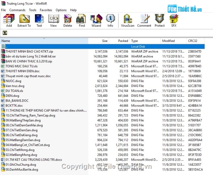Go up one folder level button
213x175 pixels.
pyautogui.click(x=5, y=33)
